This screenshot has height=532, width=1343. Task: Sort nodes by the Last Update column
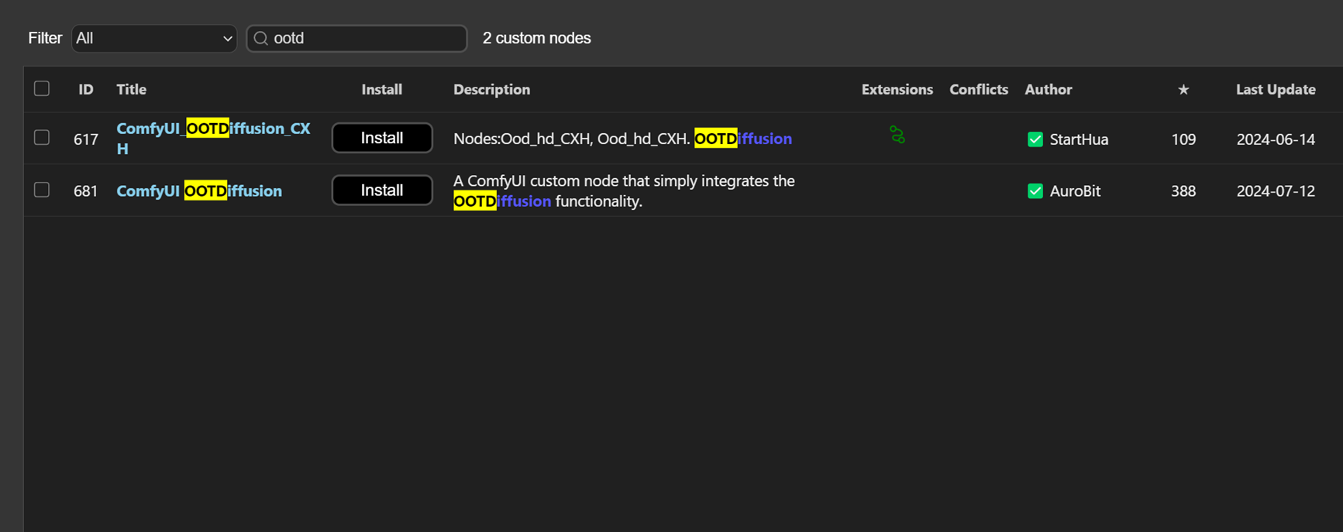point(1276,89)
